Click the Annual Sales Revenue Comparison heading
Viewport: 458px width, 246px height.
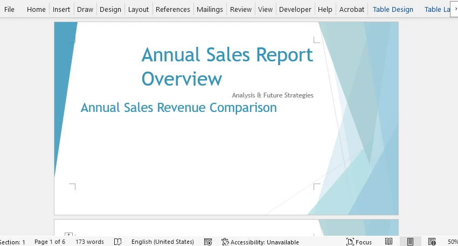(x=179, y=108)
